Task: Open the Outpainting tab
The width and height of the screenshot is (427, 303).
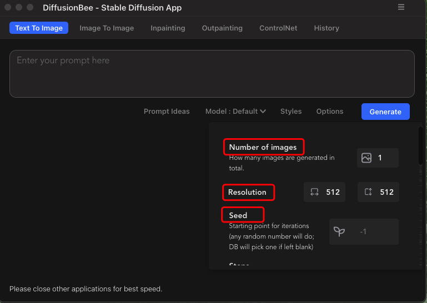Action: (222, 28)
